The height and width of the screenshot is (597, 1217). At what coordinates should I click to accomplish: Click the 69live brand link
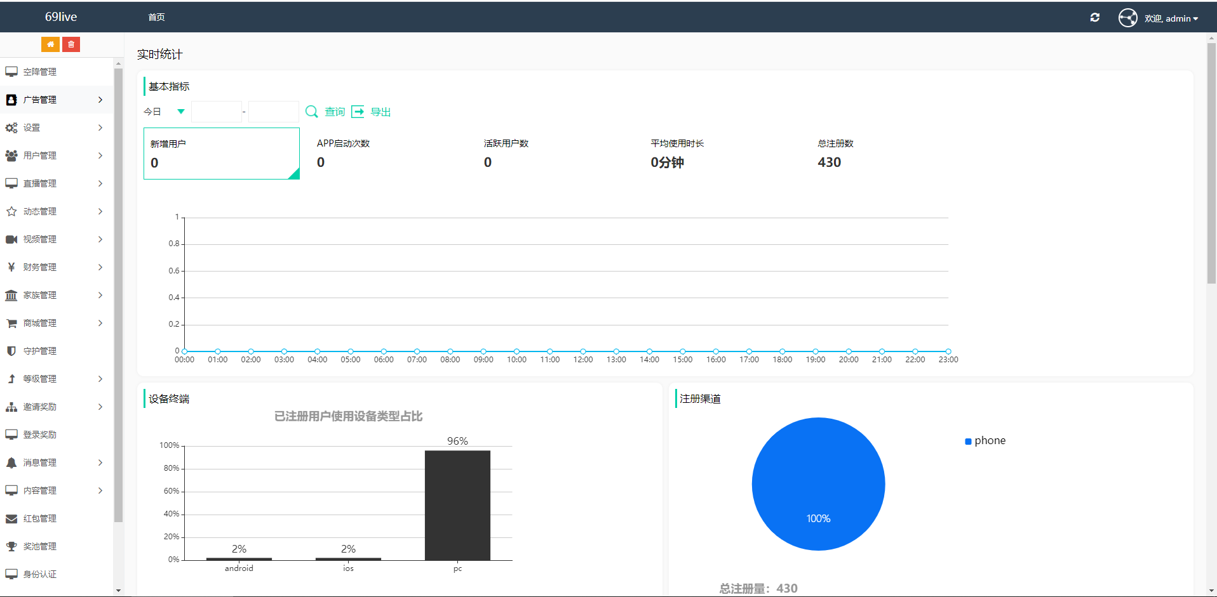click(x=61, y=17)
